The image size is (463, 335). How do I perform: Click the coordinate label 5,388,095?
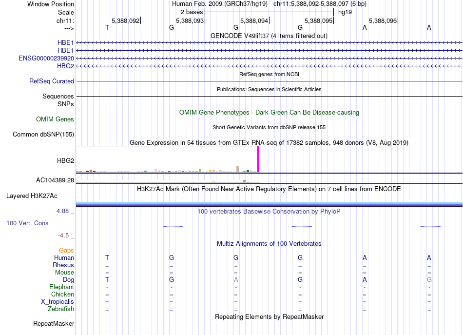pos(318,20)
